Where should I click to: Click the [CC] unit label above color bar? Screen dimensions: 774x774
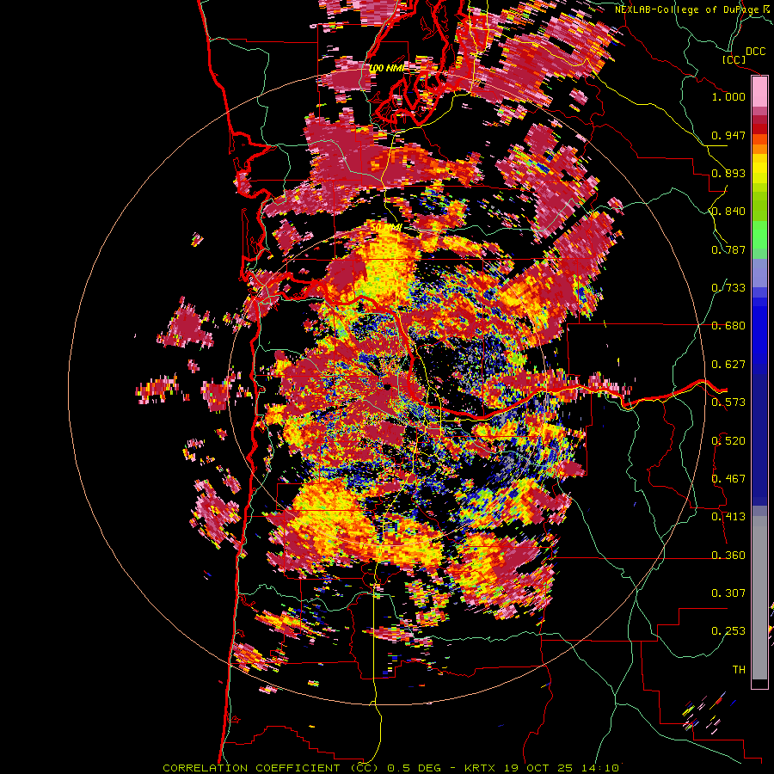pyautogui.click(x=734, y=59)
